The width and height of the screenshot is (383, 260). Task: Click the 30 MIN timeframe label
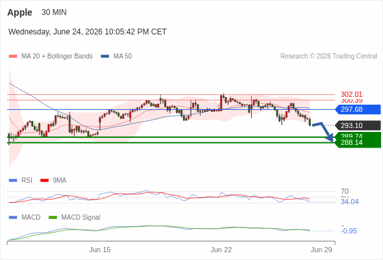click(54, 12)
